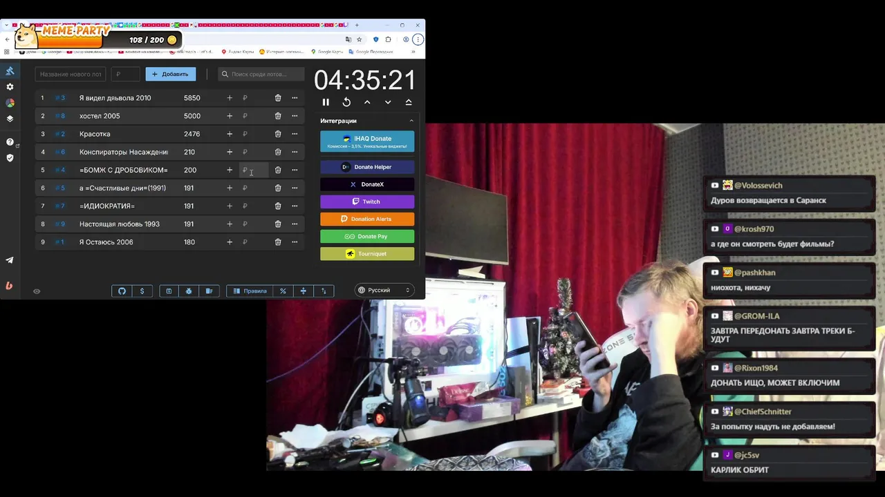Add amount to 'Красотка' with plus icon
Image resolution: width=885 pixels, height=497 pixels.
tap(230, 134)
